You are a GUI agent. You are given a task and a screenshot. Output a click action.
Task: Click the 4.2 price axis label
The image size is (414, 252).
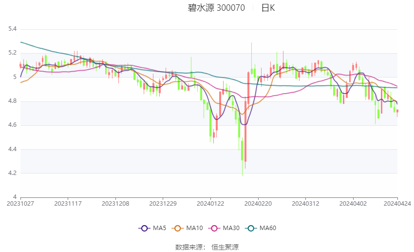[x=12, y=173]
